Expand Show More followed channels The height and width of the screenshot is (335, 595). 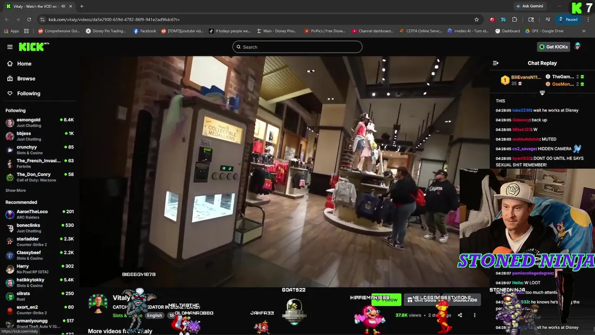[16, 190]
